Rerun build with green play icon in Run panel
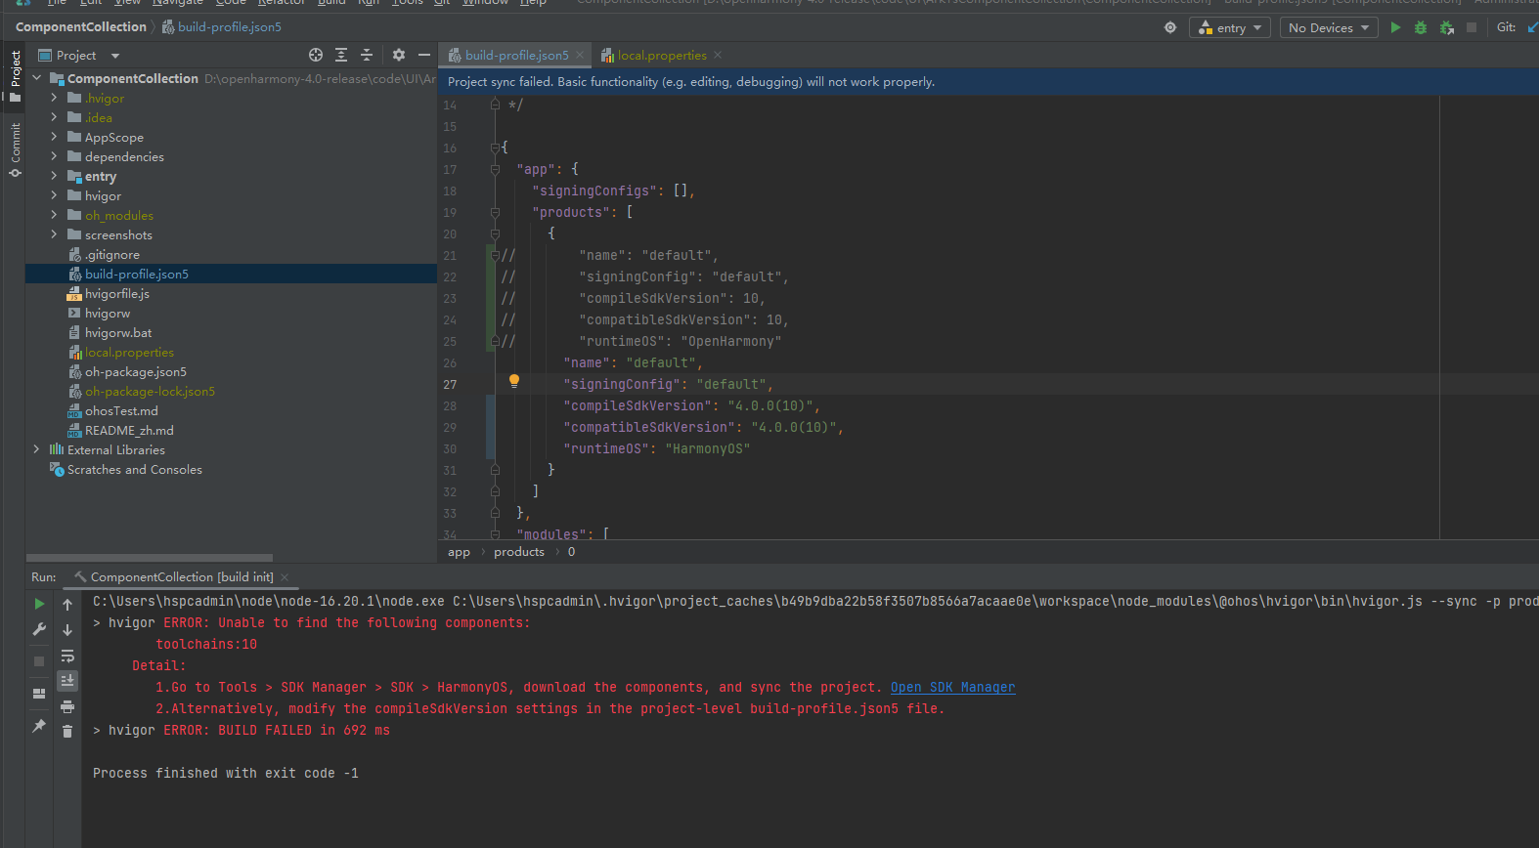1539x848 pixels. [x=39, y=604]
